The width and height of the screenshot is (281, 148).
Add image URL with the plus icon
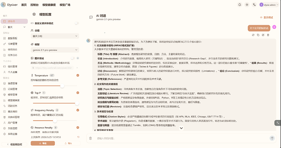pyautogui.click(x=78, y=58)
